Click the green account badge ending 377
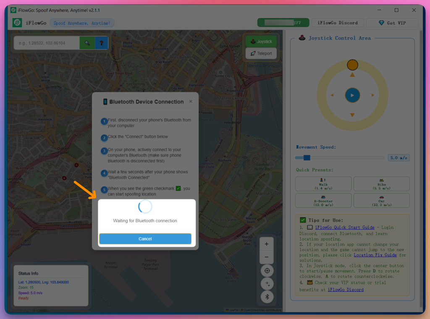The width and height of the screenshot is (430, 319). coord(283,23)
